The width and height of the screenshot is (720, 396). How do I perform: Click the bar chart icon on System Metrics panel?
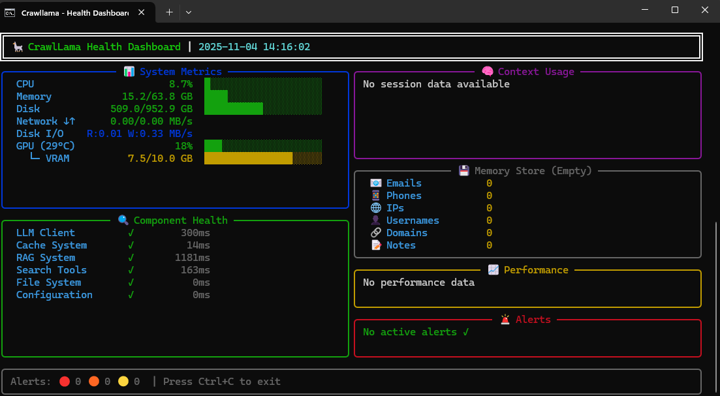tap(130, 71)
